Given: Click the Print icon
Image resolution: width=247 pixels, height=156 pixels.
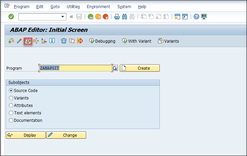Looking at the screenshot, I should click(x=117, y=17).
